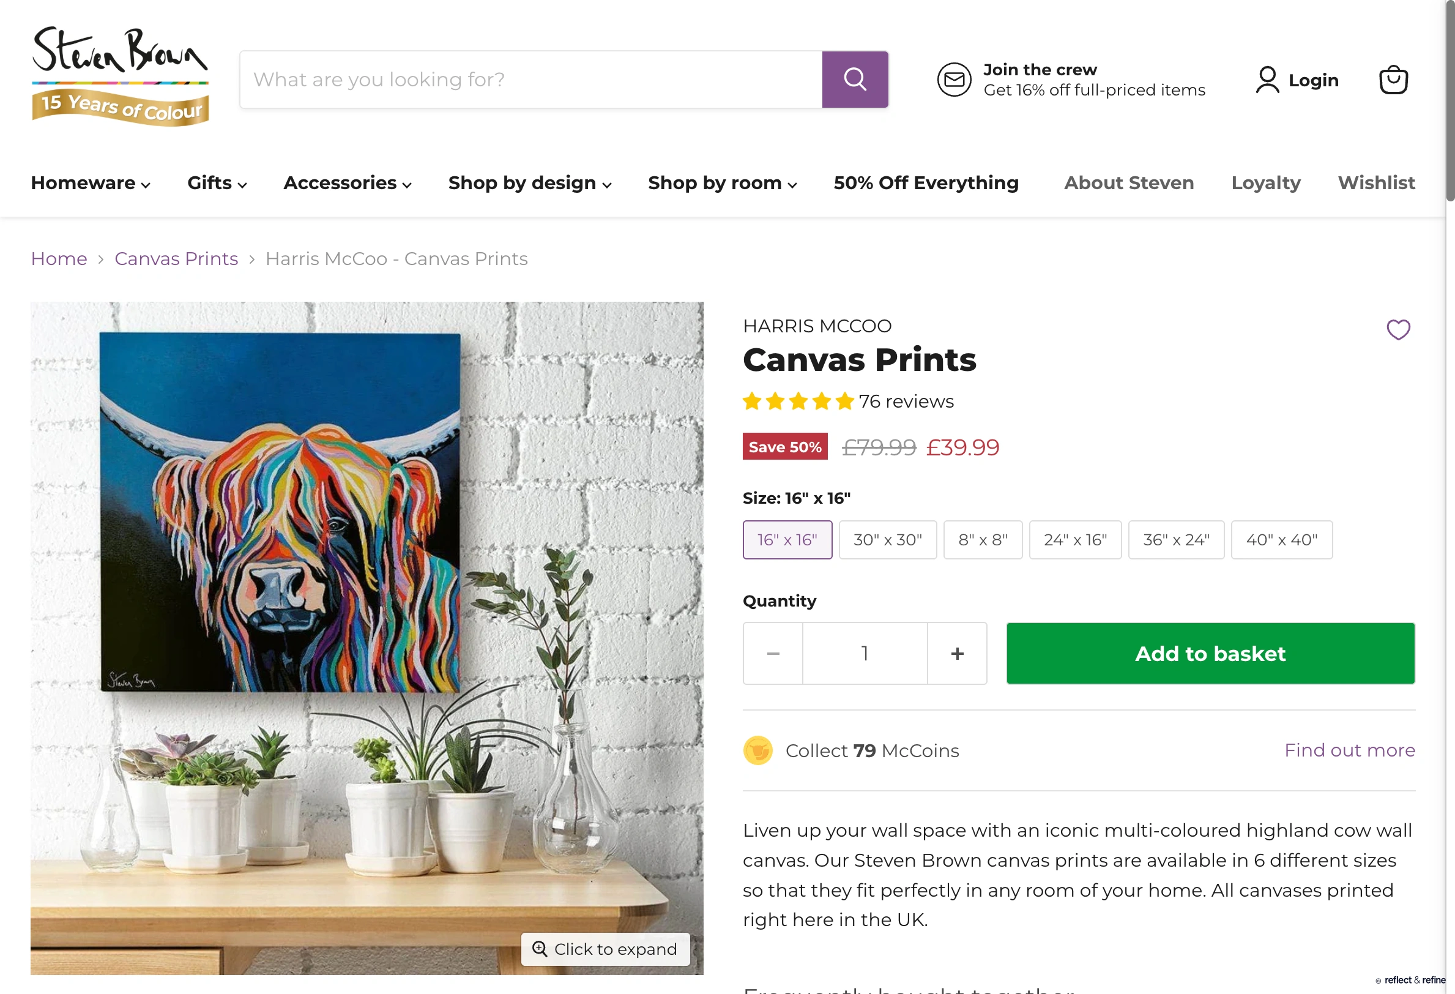The width and height of the screenshot is (1455, 994).
Task: Open the 76 reviews link
Action: 906,402
